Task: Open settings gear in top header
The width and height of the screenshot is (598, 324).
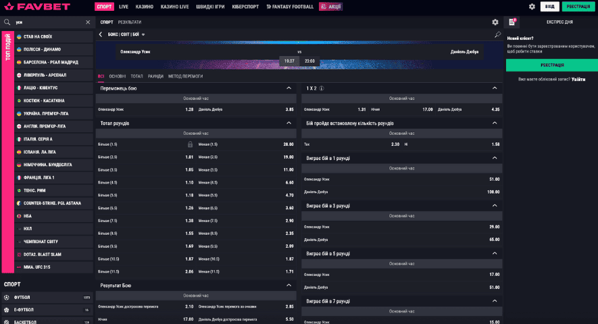Action: click(532, 7)
